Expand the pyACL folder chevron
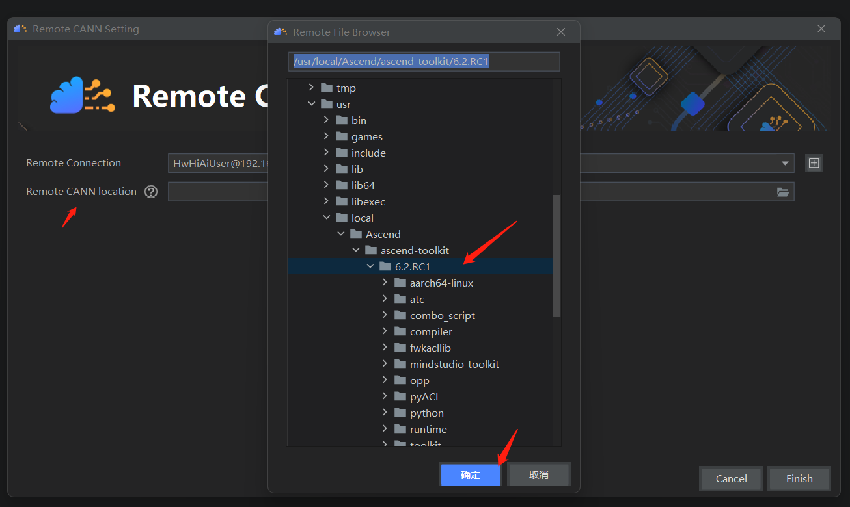 pyautogui.click(x=385, y=396)
